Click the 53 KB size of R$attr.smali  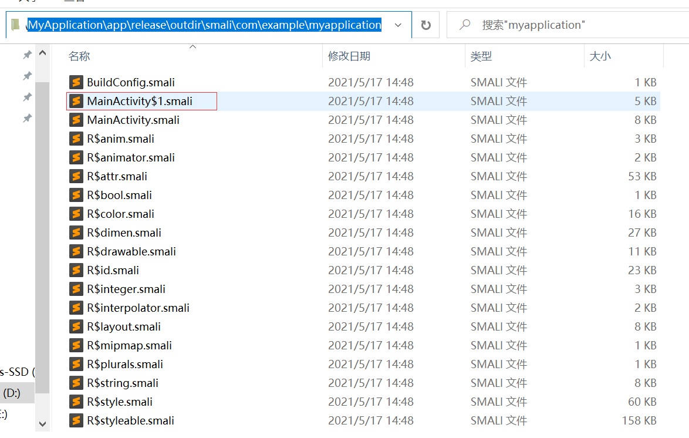pos(642,176)
